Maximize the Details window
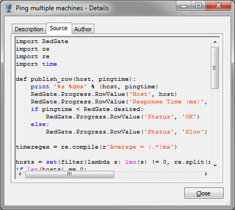Viewport: 235px width, 210px height. click(x=198, y=6)
